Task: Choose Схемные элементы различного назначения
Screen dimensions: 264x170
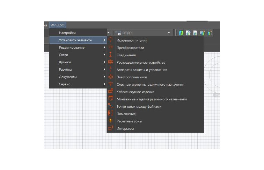Action: point(155,85)
